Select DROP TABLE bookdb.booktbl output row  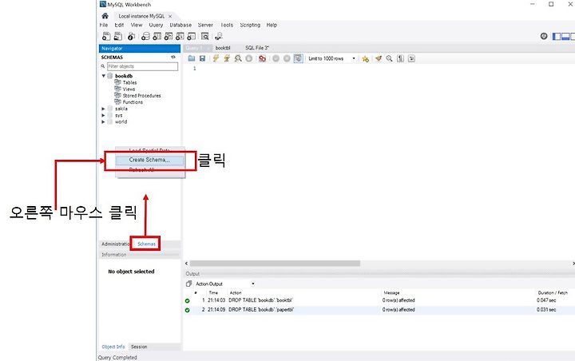pos(378,300)
